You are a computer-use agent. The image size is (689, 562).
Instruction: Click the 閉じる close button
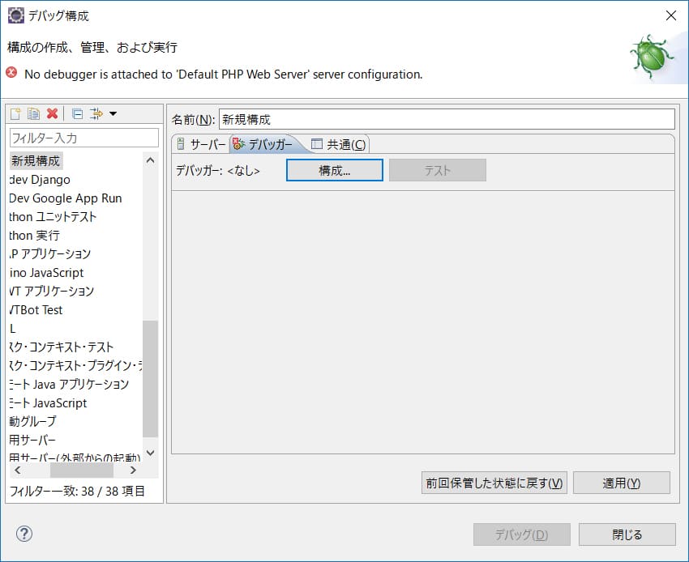click(x=627, y=534)
